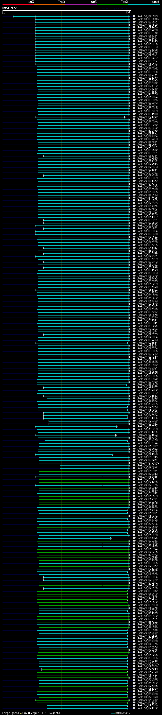Select hit UniRef100_Q56ZD4
Viewport: 162px width, 715px height.
pos(145,427)
